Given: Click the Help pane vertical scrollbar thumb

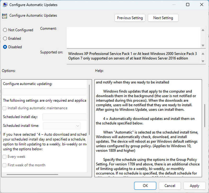Looking at the screenshot, I should [205, 116].
